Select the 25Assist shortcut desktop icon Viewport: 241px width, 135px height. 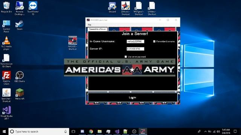pos(125,8)
